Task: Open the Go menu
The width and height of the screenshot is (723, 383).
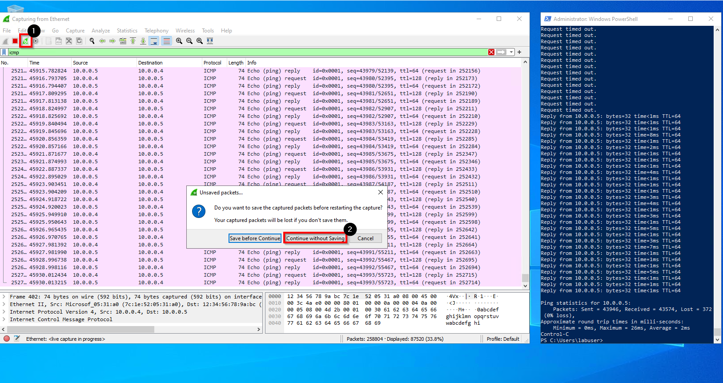Action: 55,31
